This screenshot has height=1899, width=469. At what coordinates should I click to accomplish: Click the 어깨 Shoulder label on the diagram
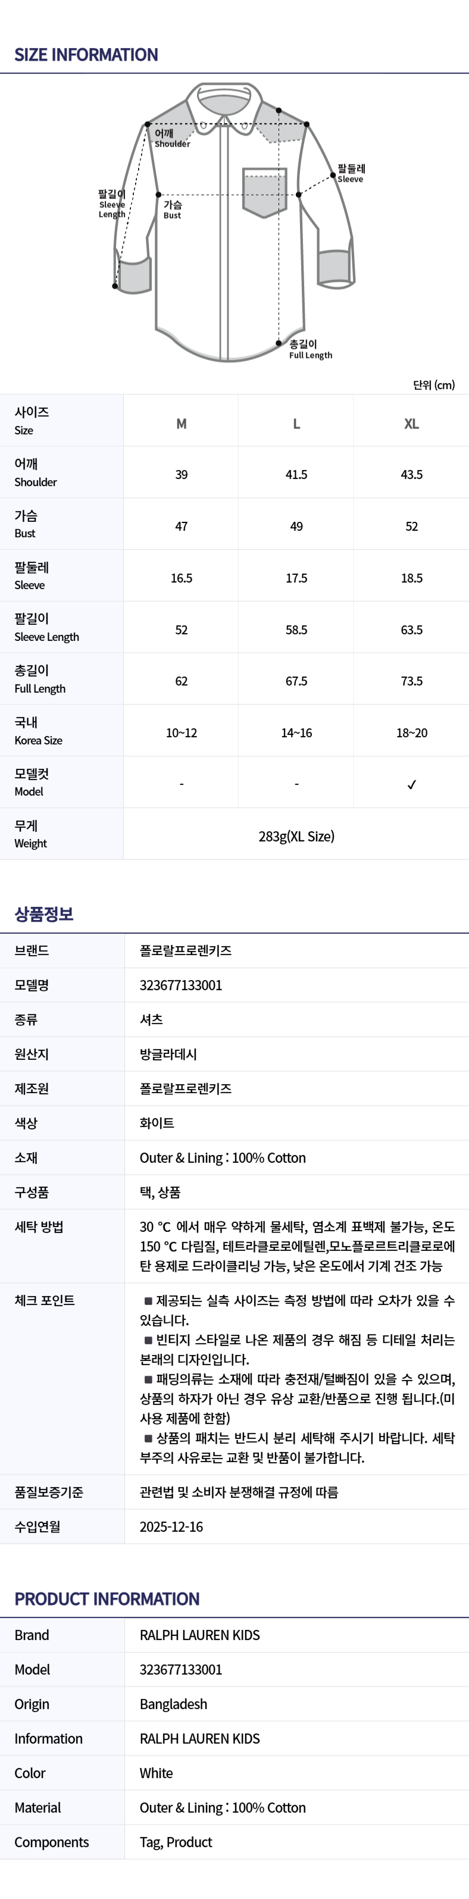click(x=172, y=138)
